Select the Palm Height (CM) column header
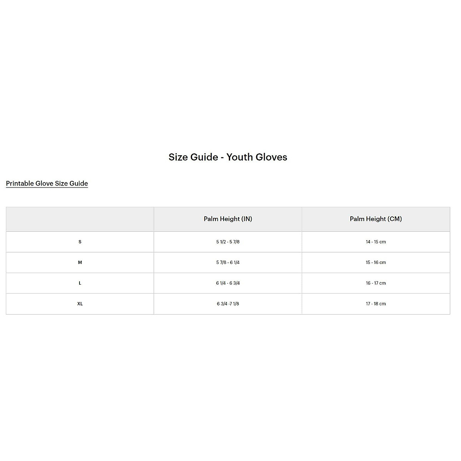Image resolution: width=461 pixels, height=461 pixels. (376, 219)
